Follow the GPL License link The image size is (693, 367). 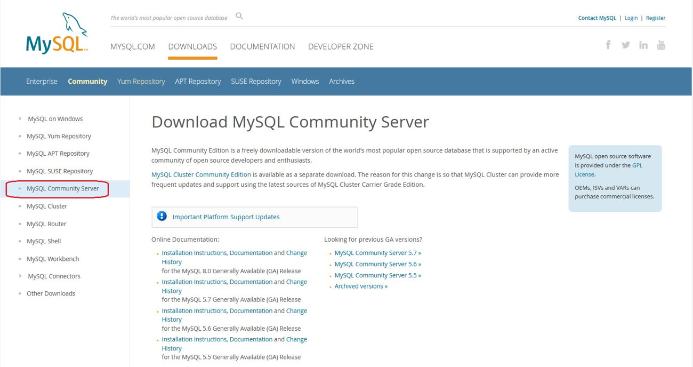pos(636,165)
